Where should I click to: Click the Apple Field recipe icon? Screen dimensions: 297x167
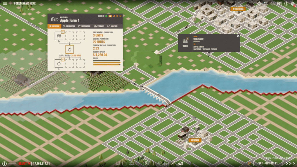pos(70,49)
